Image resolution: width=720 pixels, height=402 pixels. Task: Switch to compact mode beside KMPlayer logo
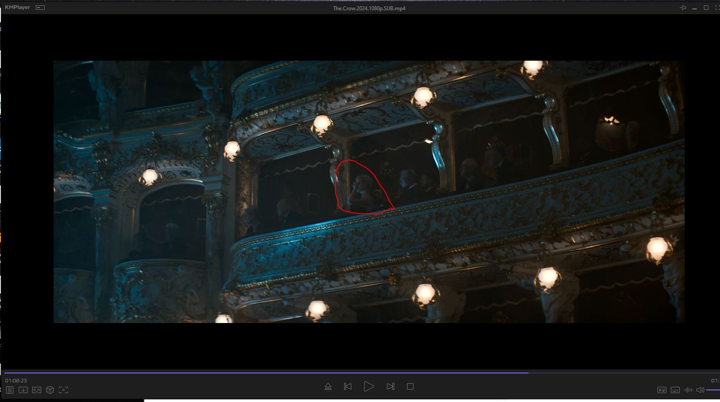pyautogui.click(x=40, y=8)
